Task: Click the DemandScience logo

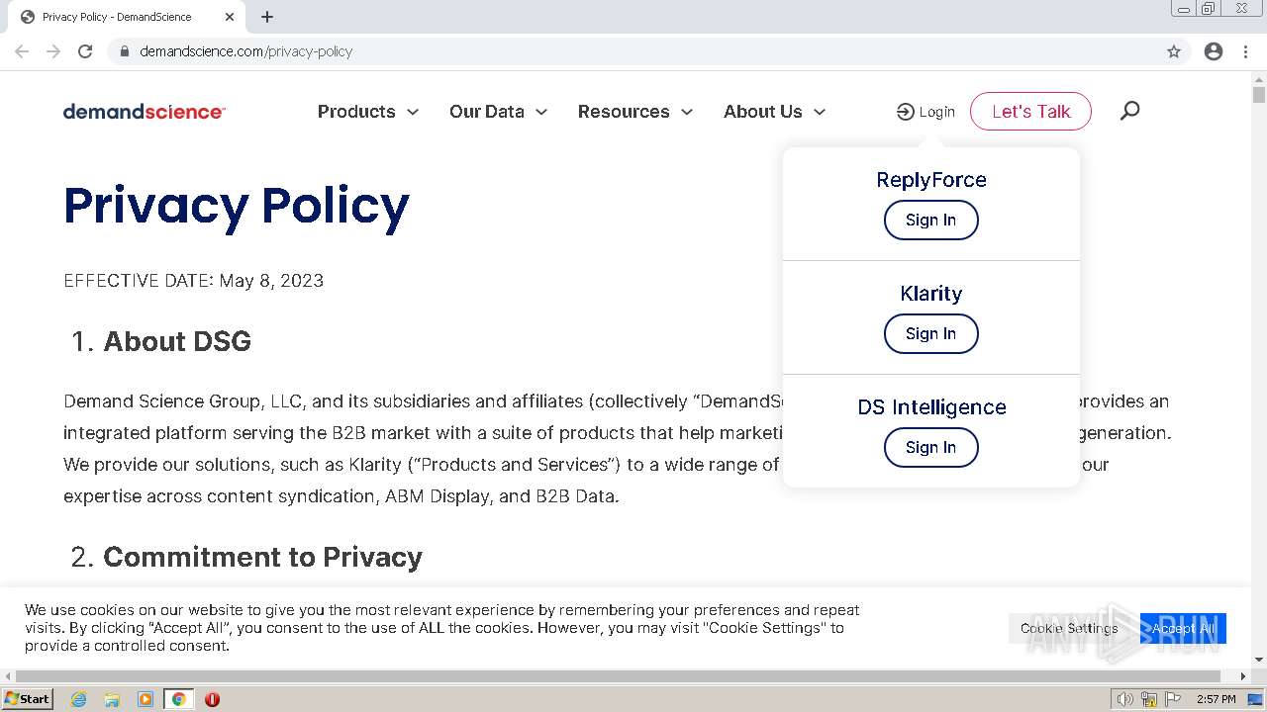Action: (145, 112)
